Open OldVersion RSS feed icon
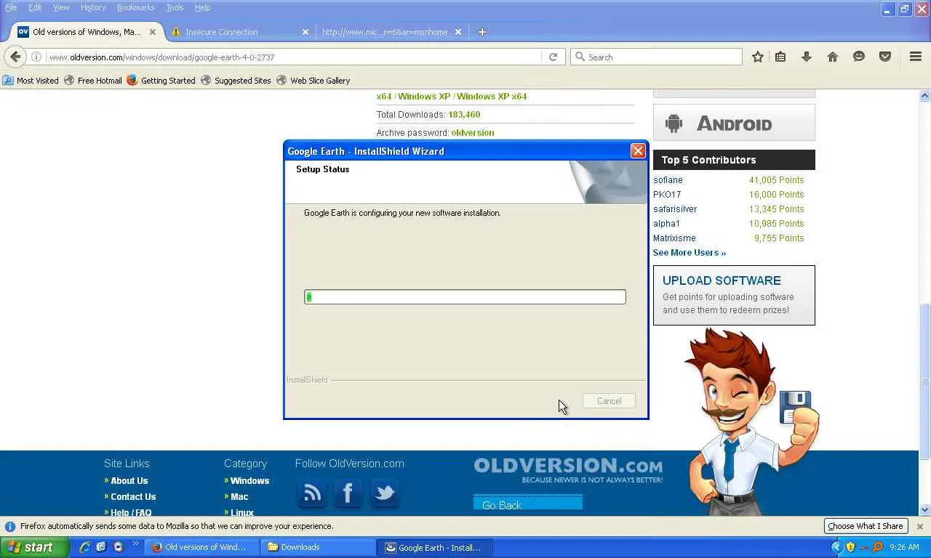Screen dimensions: 931x558 coord(312,493)
